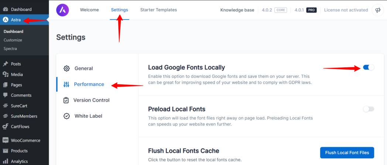Enable the Preload Local Fonts toggle
The height and width of the screenshot is (165, 387).
pos(369,109)
